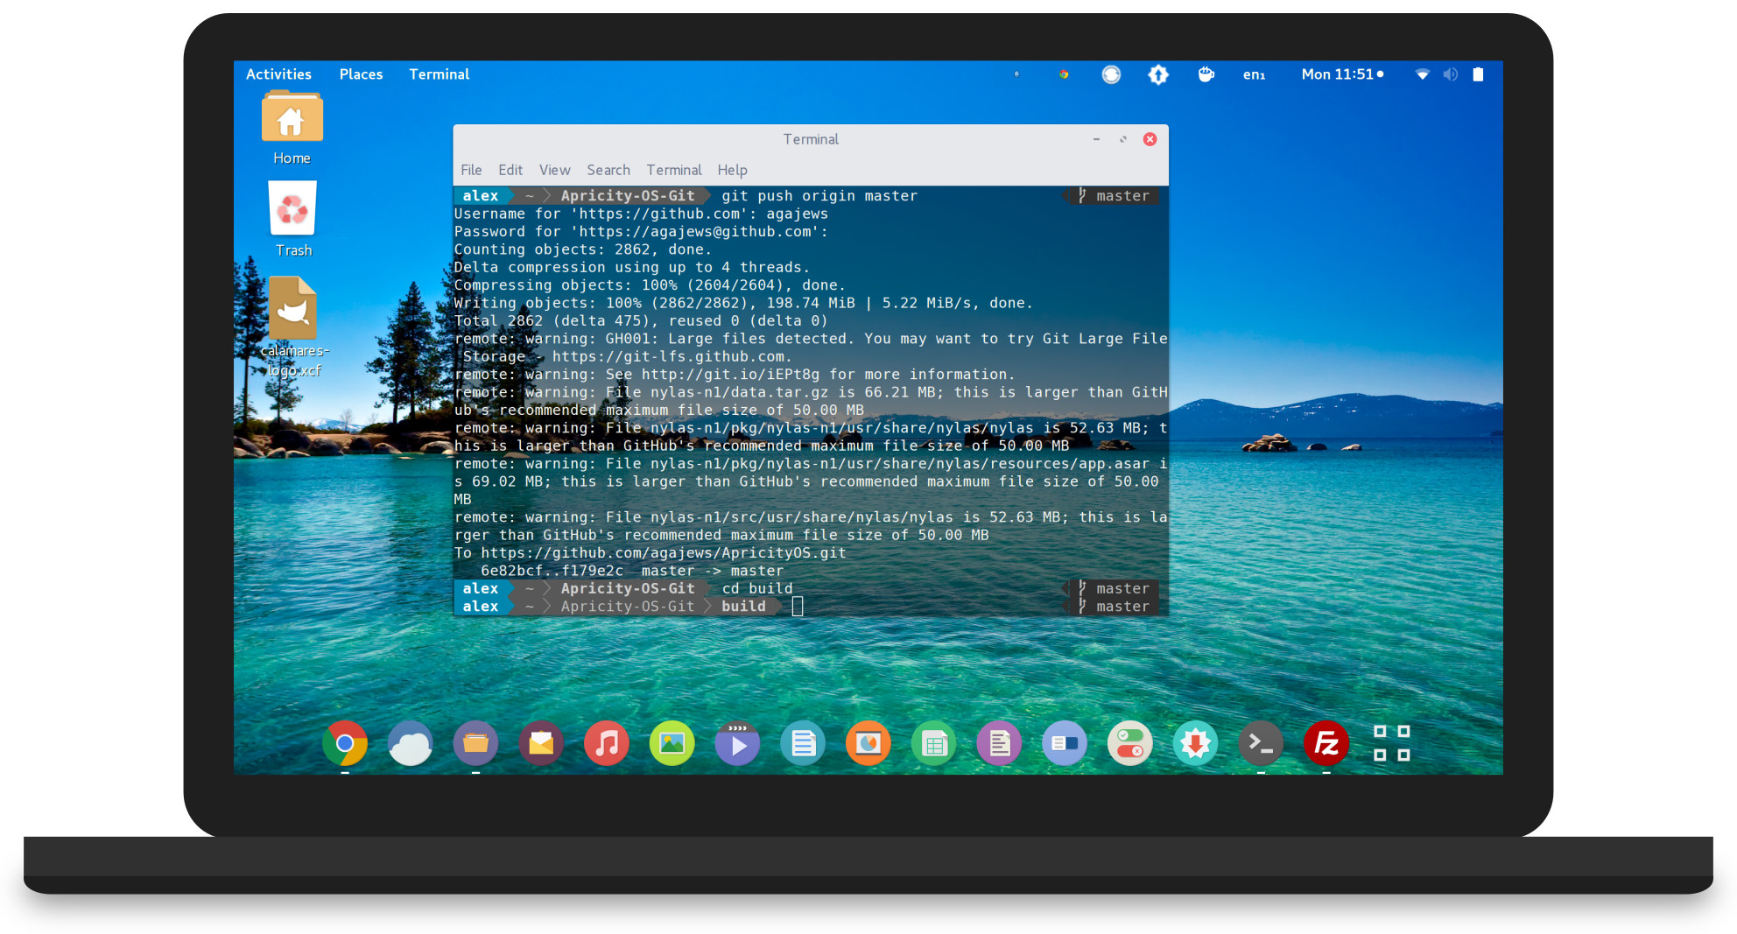The image size is (1737, 934).
Task: Open the software updater from the dock
Action: (x=1195, y=743)
